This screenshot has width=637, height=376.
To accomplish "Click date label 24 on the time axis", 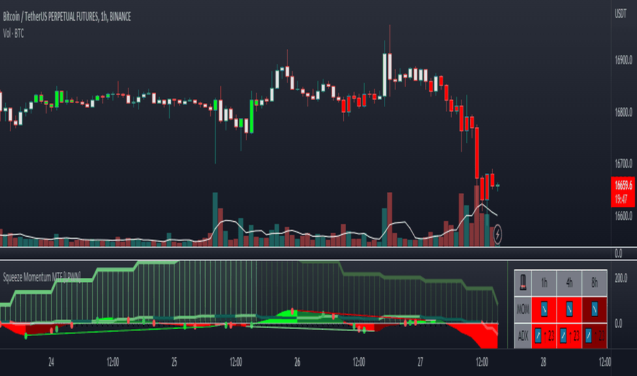I will click(51, 362).
